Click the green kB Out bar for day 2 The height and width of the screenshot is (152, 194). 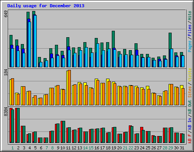18,125
